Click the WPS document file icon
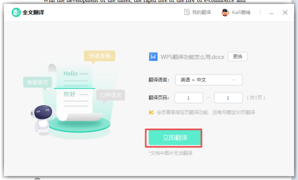Image resolution: width=298 pixels, height=180 pixels. click(153, 57)
